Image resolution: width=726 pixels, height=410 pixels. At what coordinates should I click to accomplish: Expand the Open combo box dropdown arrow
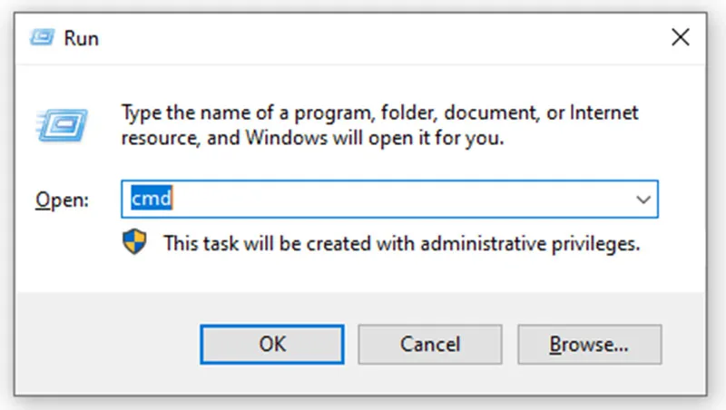(643, 200)
